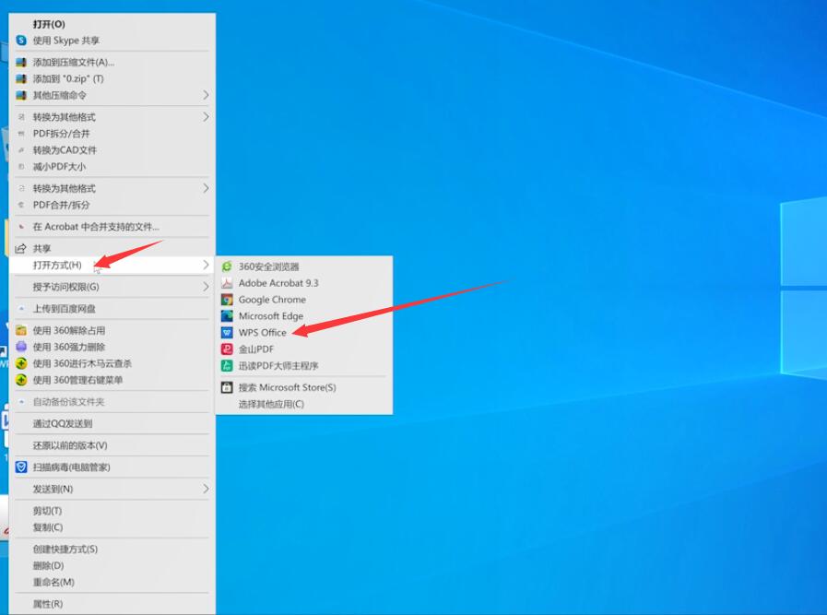Click the Adobe Acrobat 9.3 icon

227,283
